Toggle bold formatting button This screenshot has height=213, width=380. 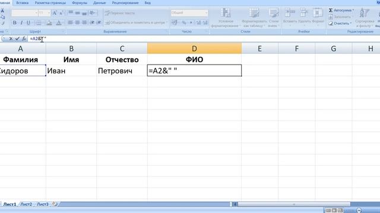pos(14,22)
